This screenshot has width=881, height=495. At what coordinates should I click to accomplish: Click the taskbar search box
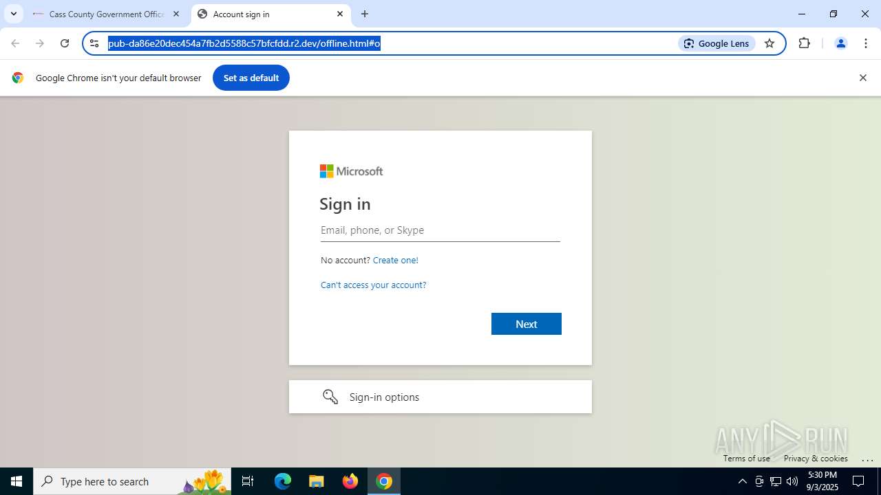(132, 481)
